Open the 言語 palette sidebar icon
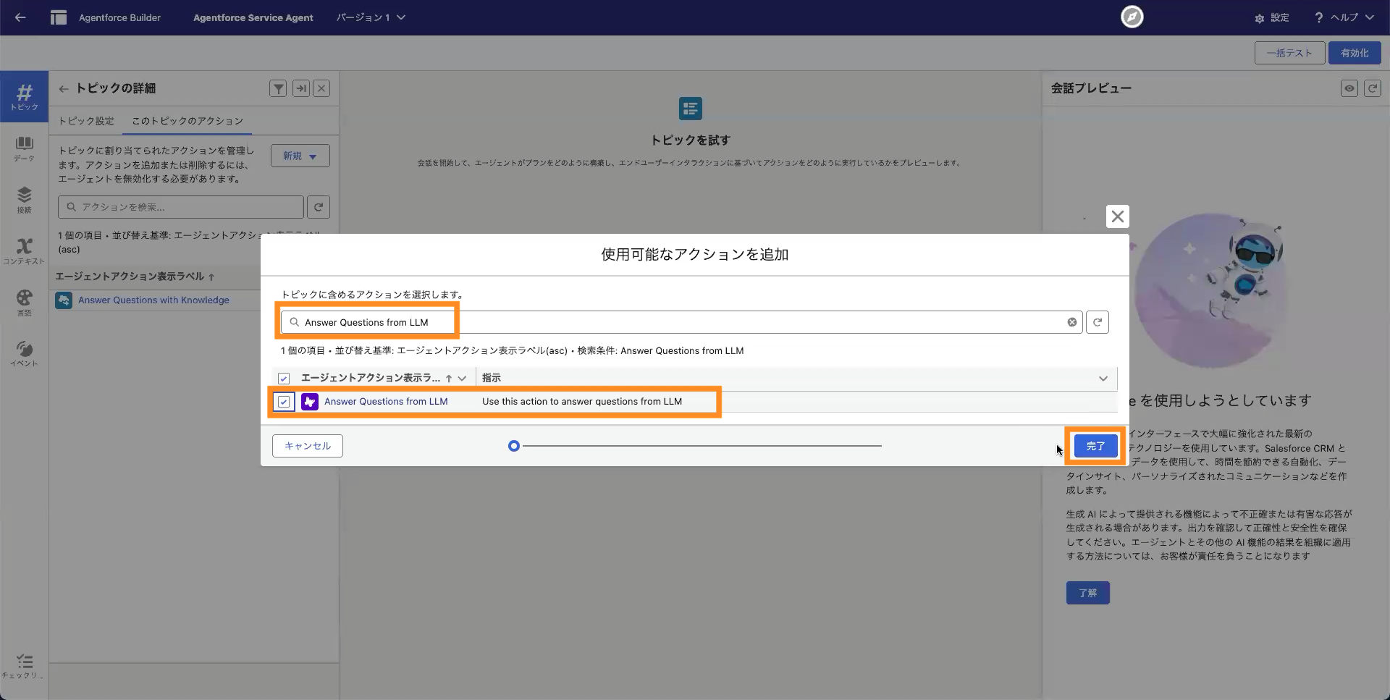1390x700 pixels. [x=25, y=303]
